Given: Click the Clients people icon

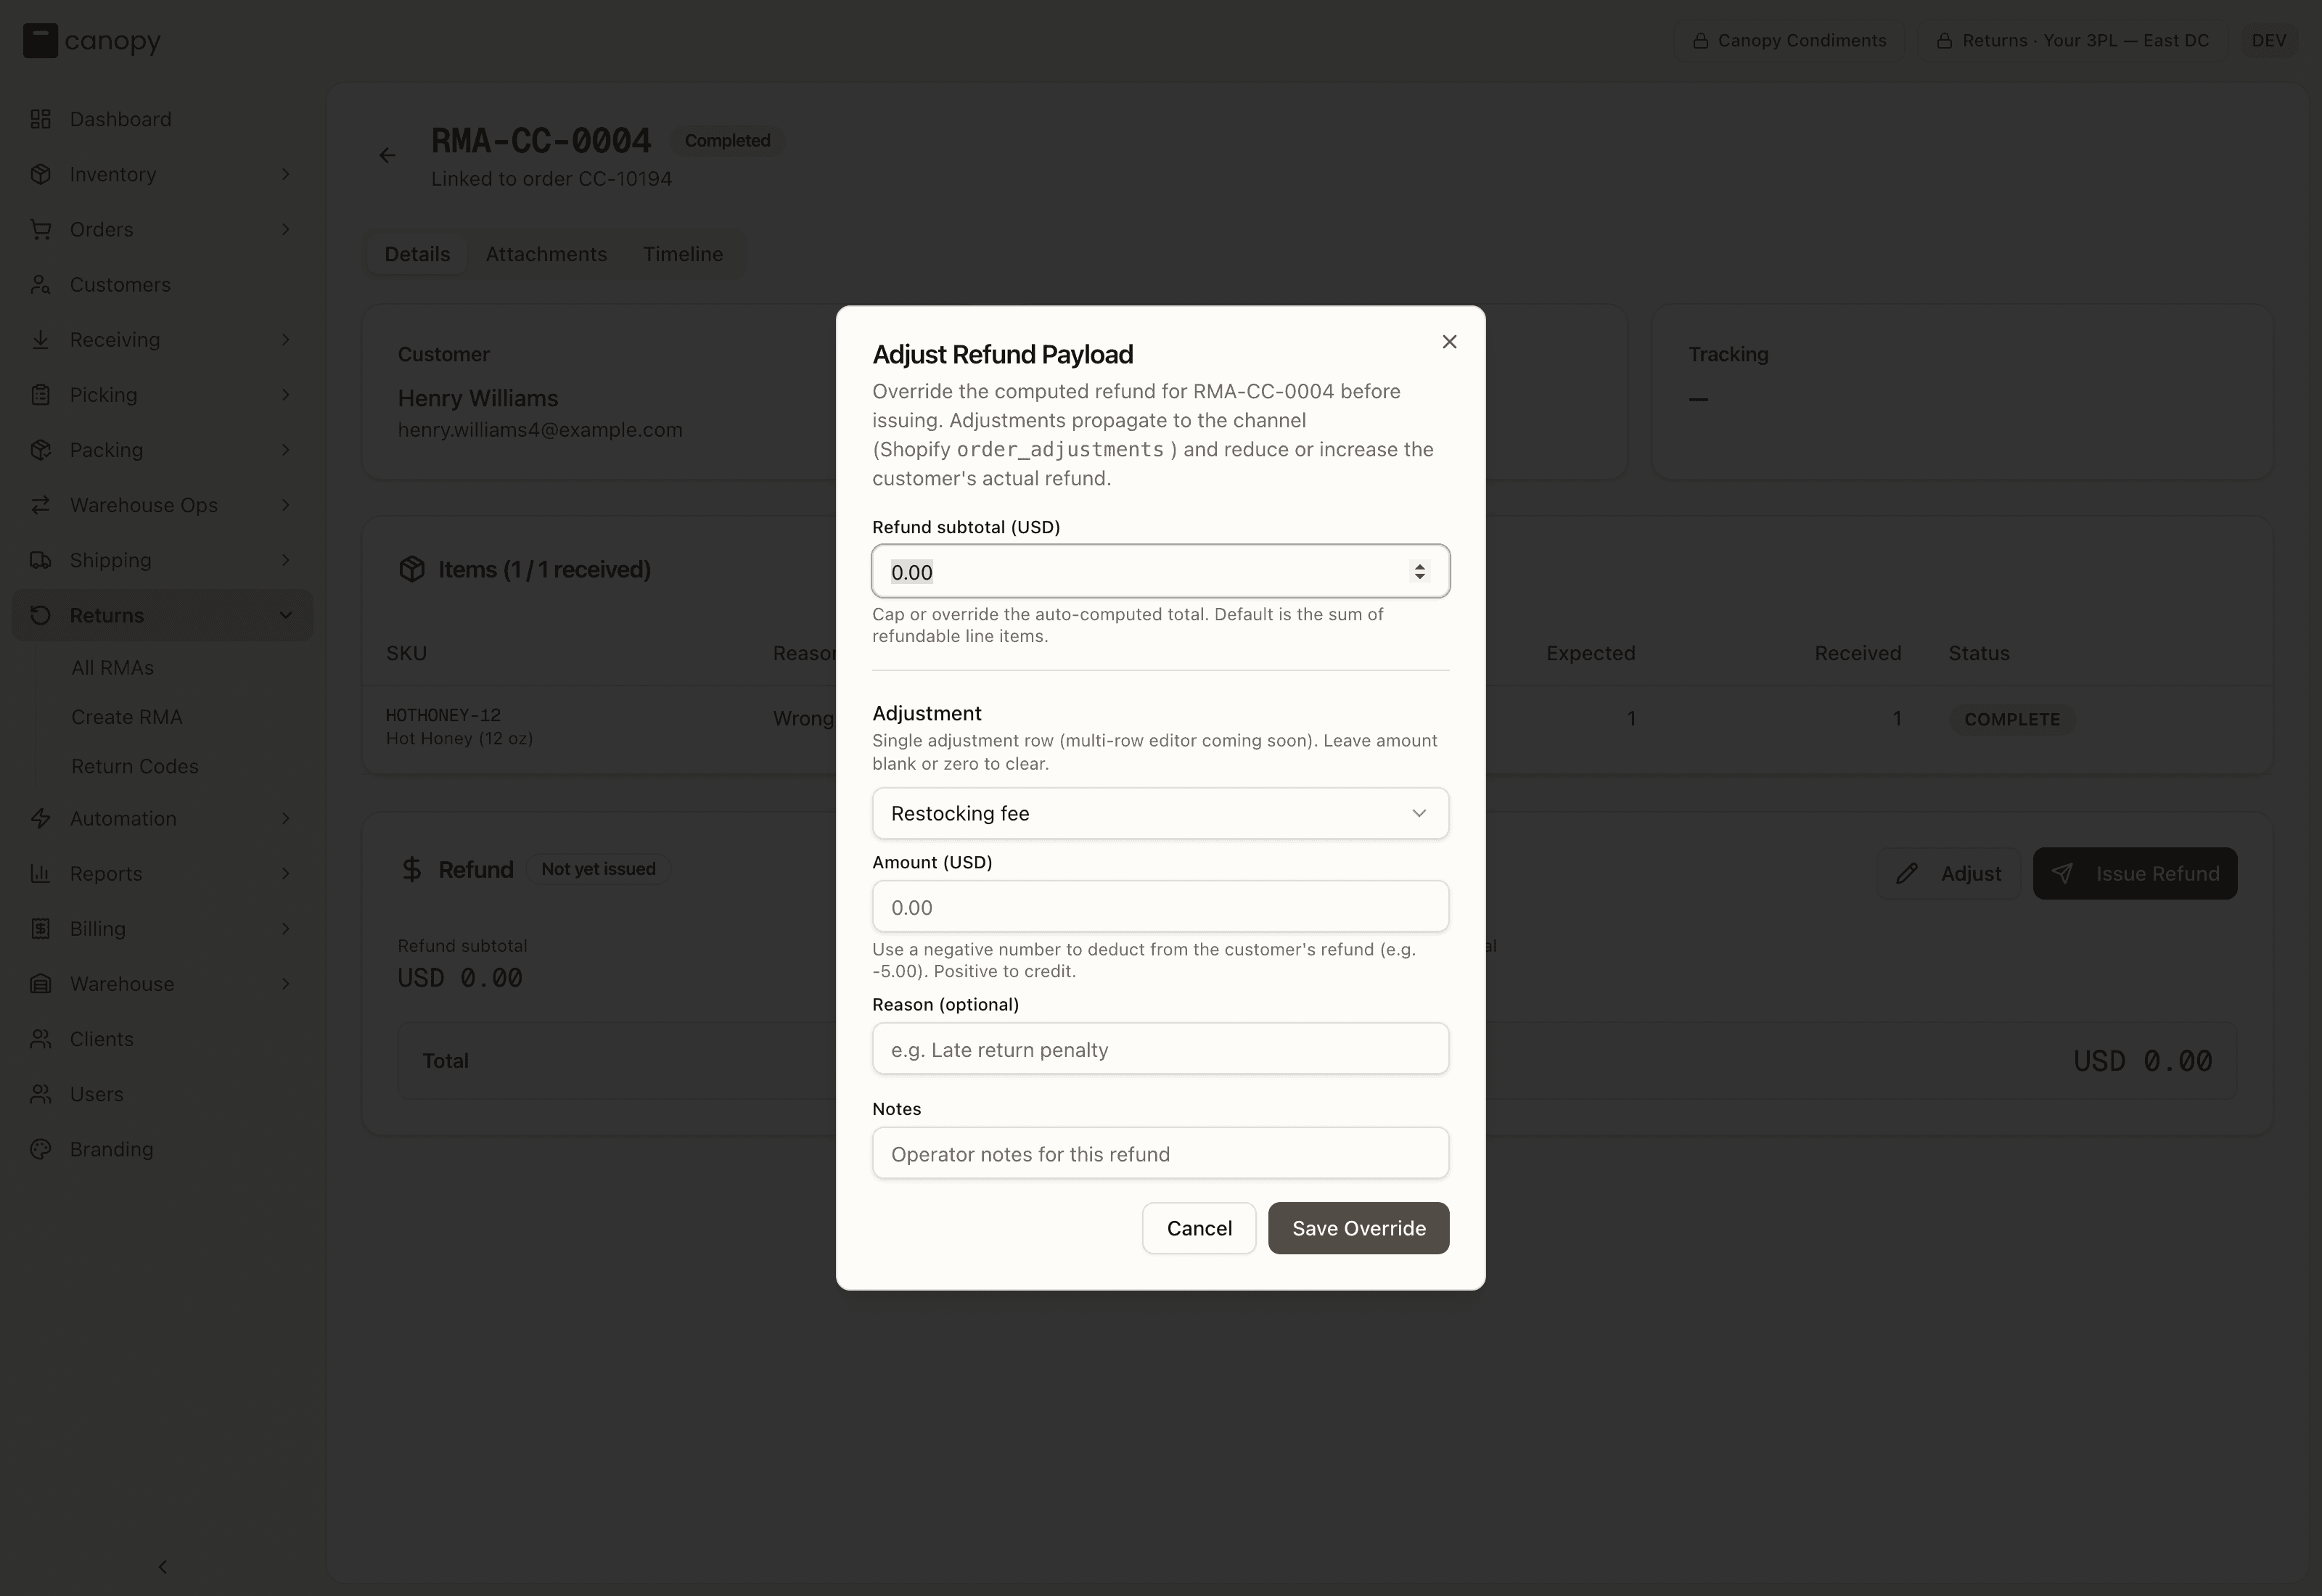Looking at the screenshot, I should click(x=41, y=1039).
